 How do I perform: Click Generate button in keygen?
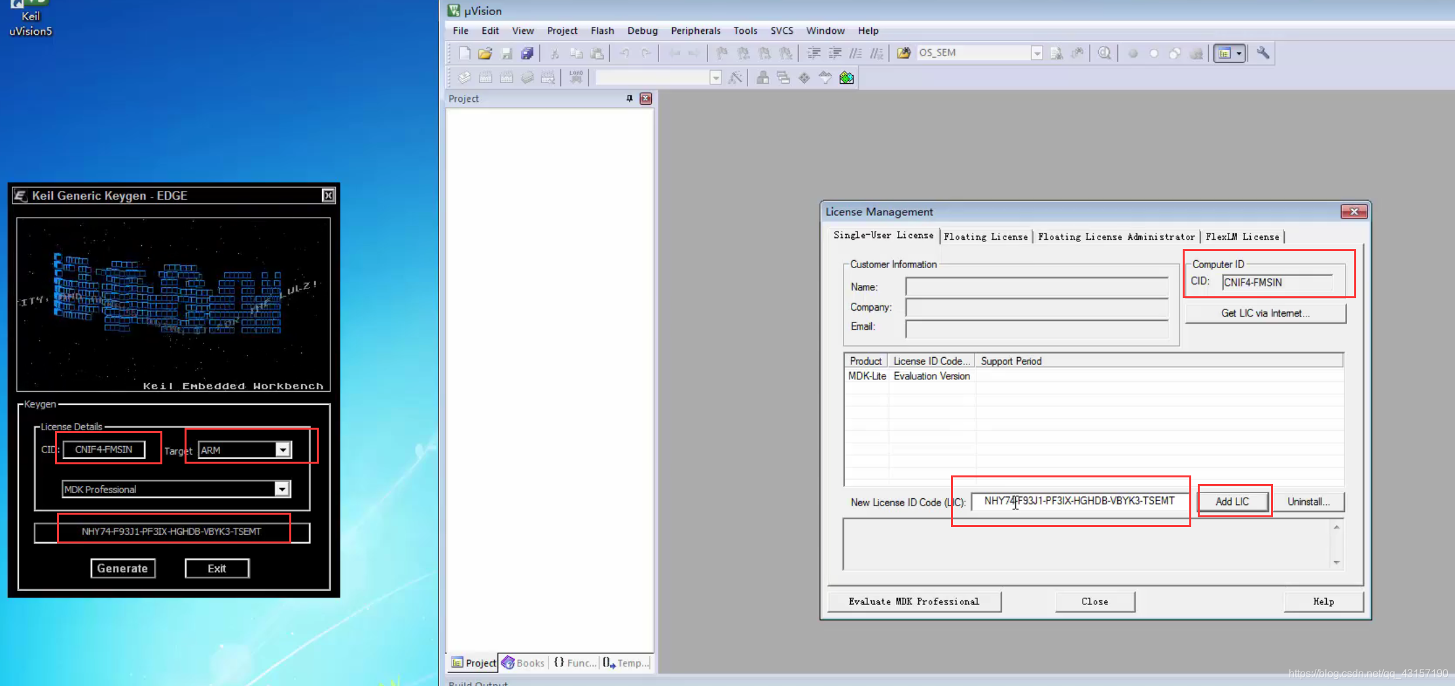(122, 568)
